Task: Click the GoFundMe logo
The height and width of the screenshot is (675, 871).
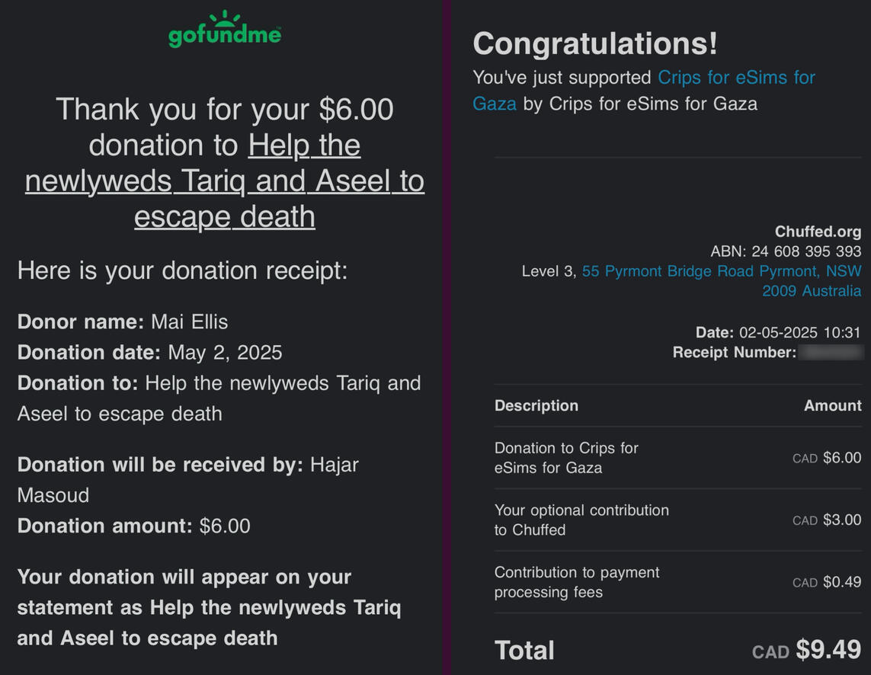Action: 224,30
